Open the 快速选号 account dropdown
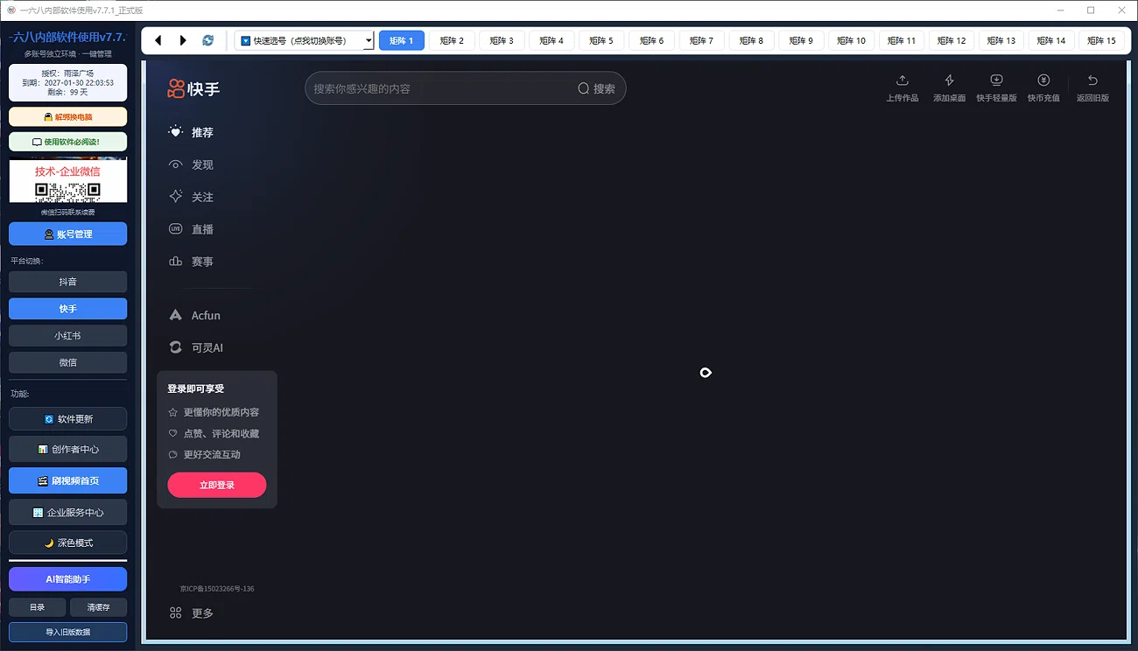The width and height of the screenshot is (1138, 651). 305,40
